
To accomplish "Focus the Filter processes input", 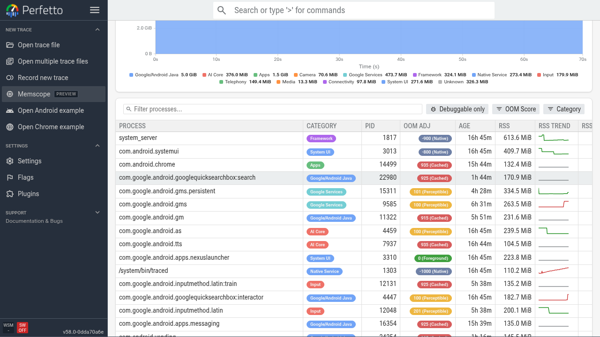I will [x=273, y=109].
